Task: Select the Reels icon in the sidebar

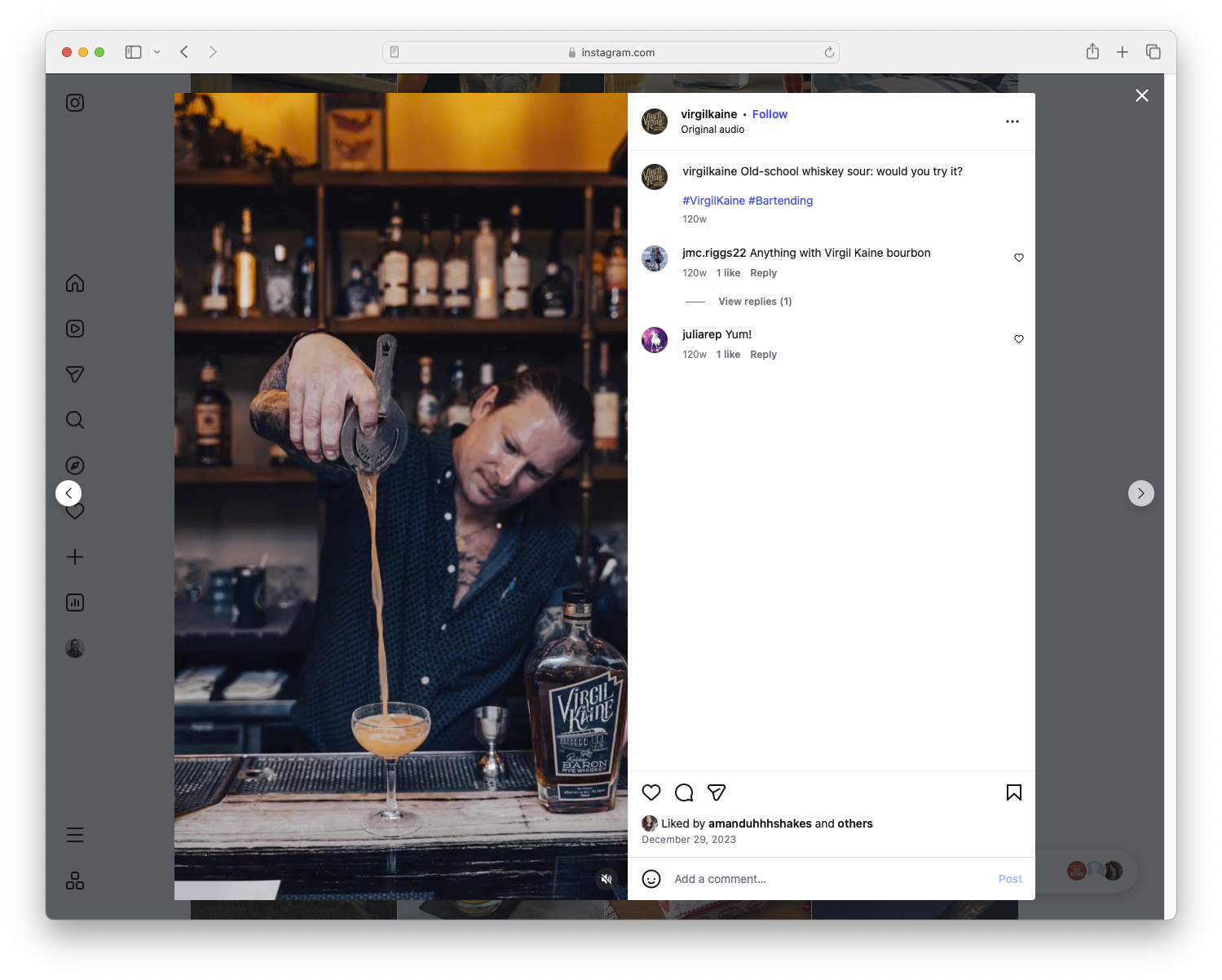Action: [x=74, y=329]
